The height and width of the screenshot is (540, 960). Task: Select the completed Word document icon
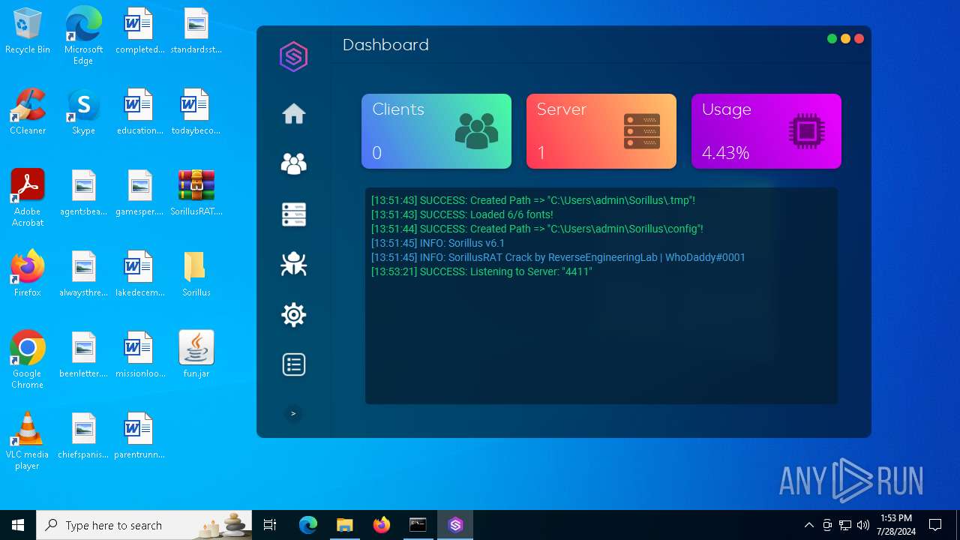tap(140, 31)
